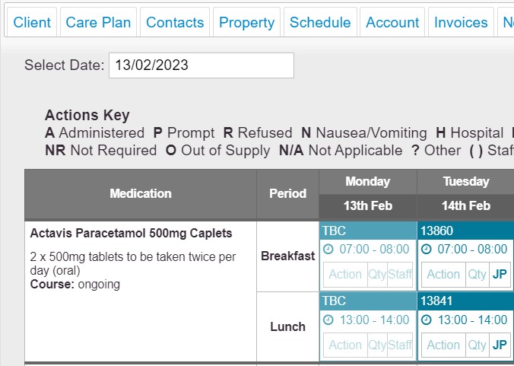The height and width of the screenshot is (366, 514).
Task: Click TBC header for Monday Breakfast
Action: pyautogui.click(x=368, y=231)
